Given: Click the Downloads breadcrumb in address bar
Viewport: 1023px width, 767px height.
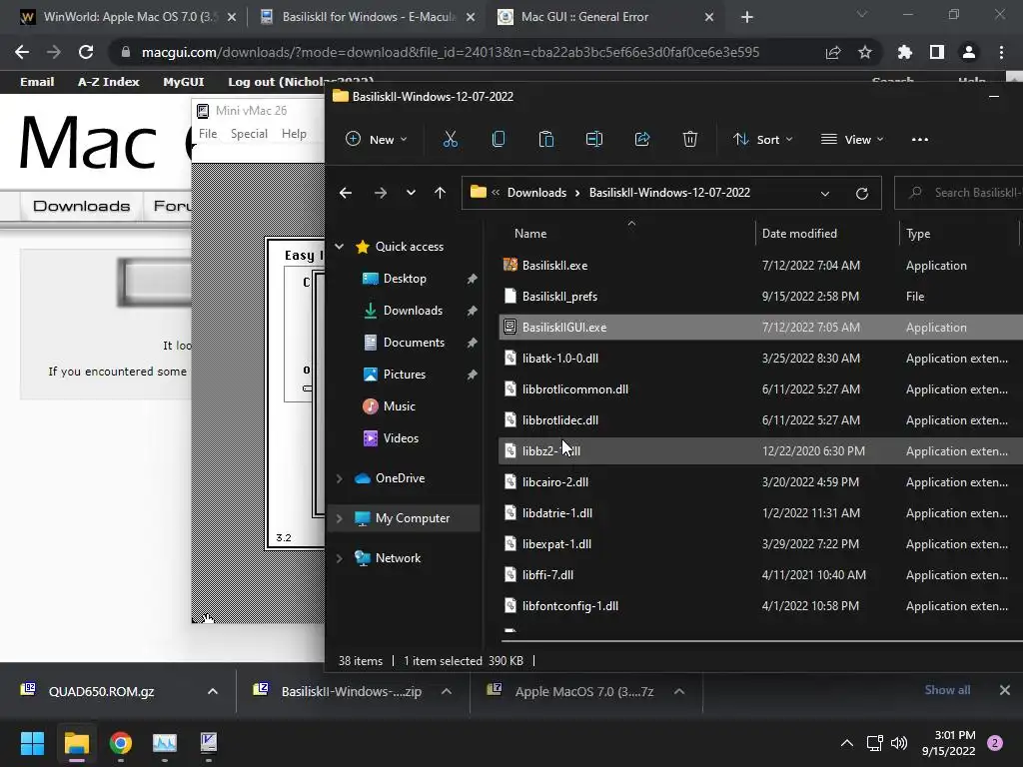Looking at the screenshot, I should pyautogui.click(x=536, y=193).
